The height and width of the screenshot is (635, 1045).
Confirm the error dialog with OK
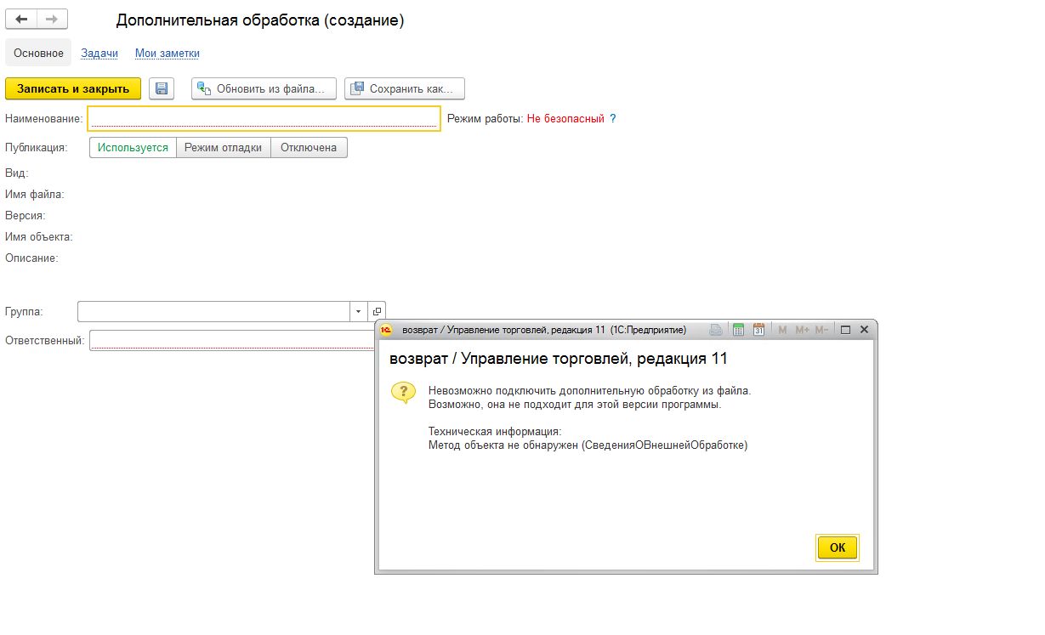[838, 547]
